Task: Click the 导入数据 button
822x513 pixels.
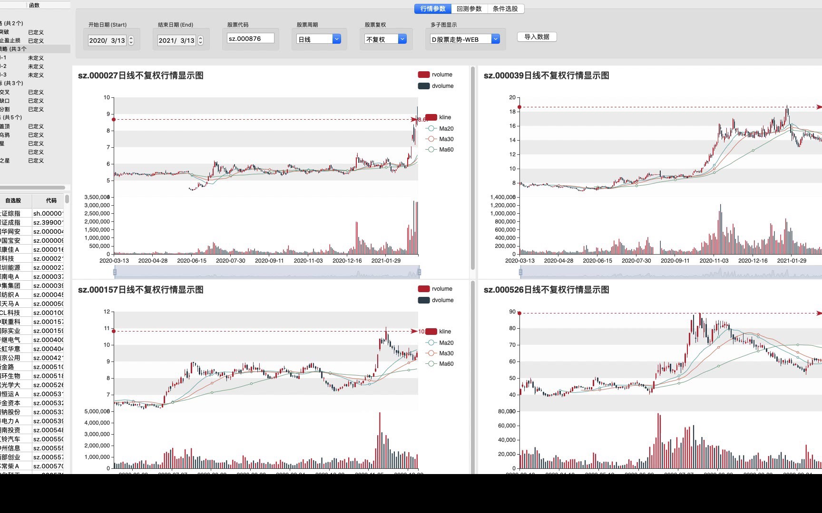Action: tap(537, 37)
